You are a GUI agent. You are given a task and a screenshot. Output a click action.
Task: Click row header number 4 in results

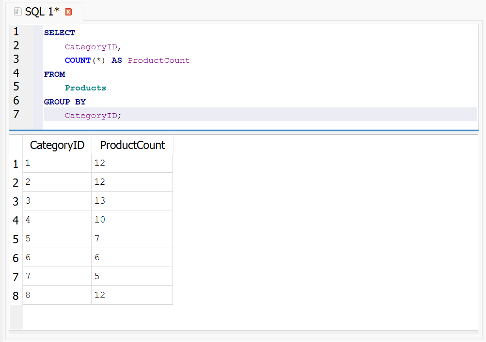[16, 221]
